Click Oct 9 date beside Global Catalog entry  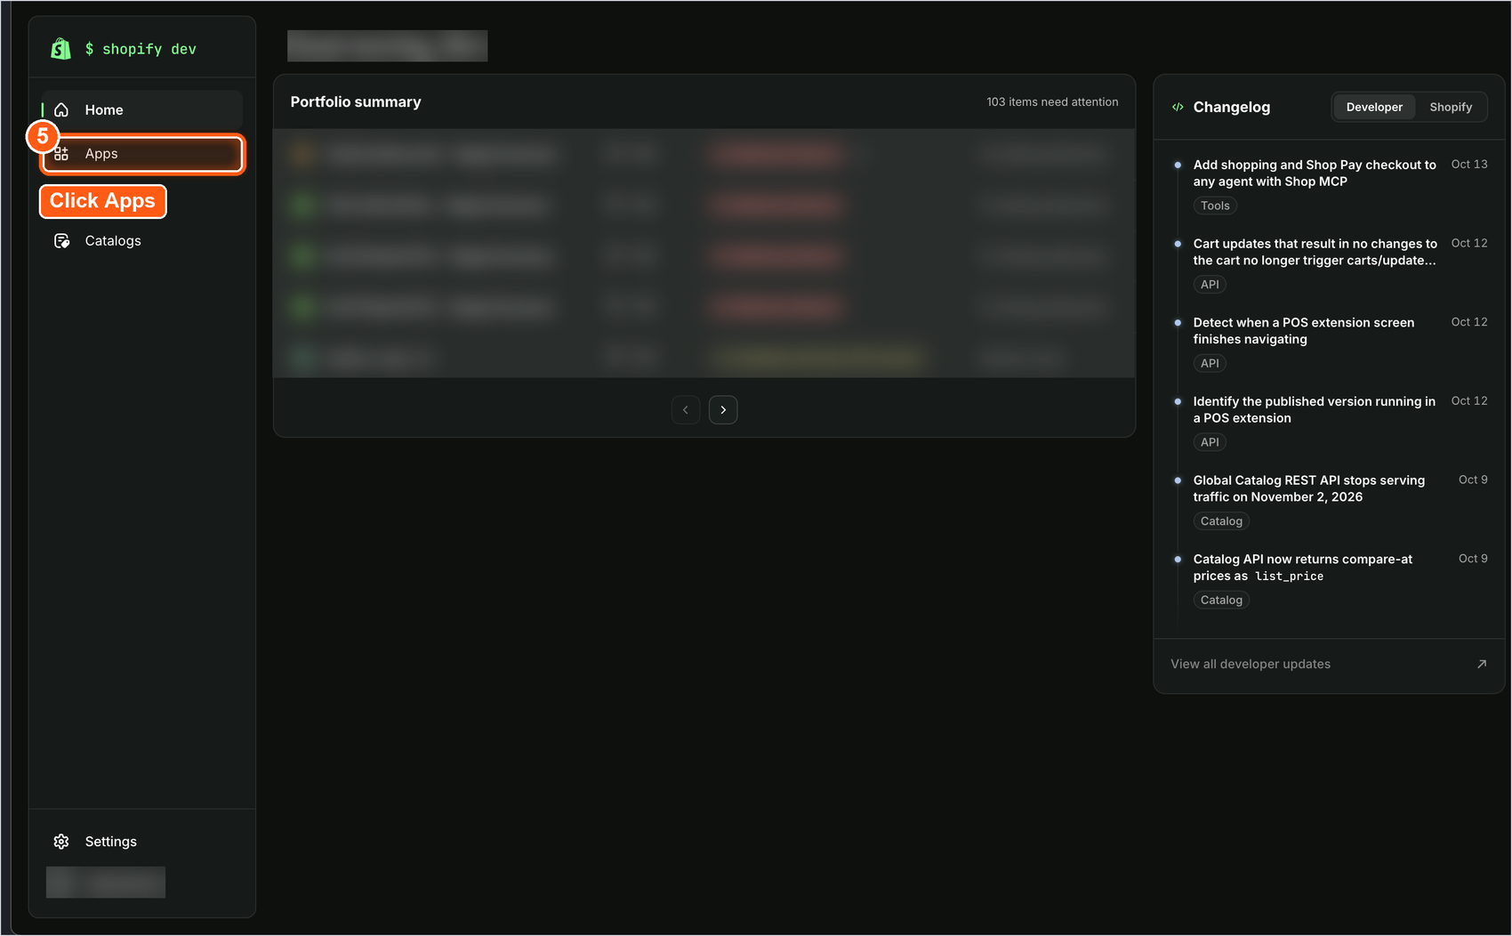[1473, 480]
